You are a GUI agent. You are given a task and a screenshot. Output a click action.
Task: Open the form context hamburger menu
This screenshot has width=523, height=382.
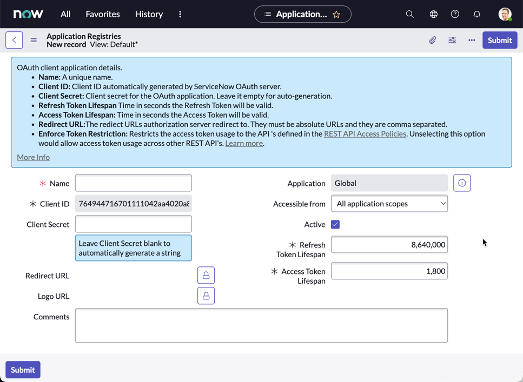click(x=34, y=40)
